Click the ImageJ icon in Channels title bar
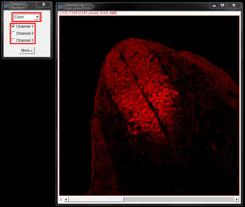Screen dimensions: 245x207 pos(6,5)
